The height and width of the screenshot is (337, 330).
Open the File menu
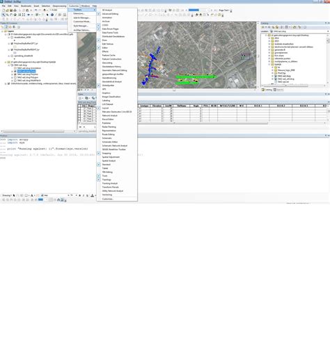tap(3, 6)
